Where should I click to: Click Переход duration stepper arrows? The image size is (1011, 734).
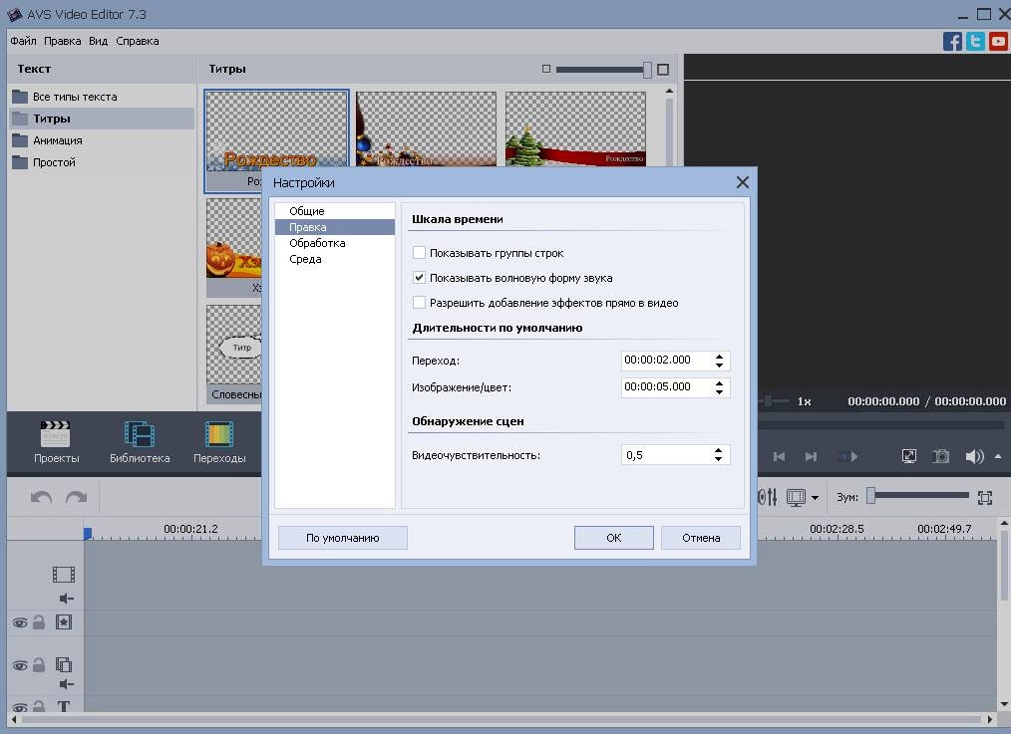point(719,361)
